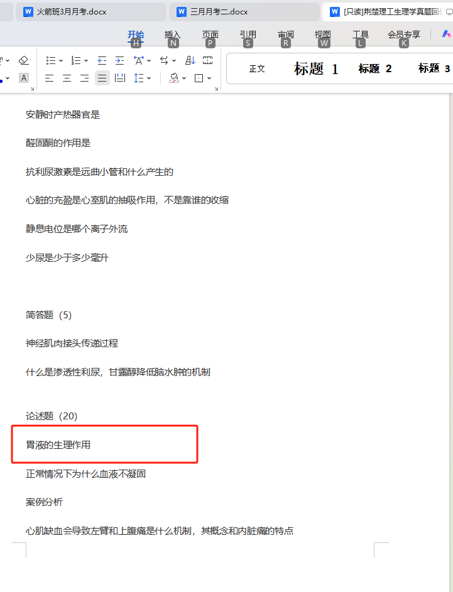Screen dimensions: 453x592
Task: Increase paragraph indent
Action: [x=119, y=60]
